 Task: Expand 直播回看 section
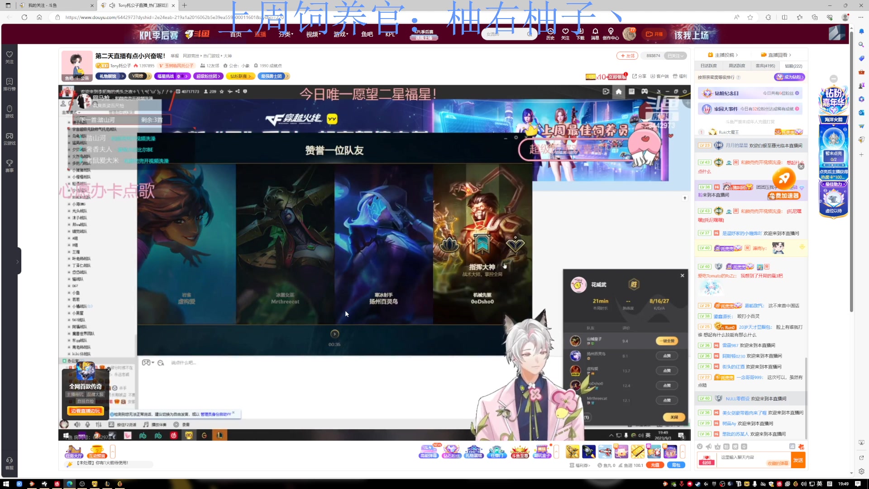tap(776, 55)
